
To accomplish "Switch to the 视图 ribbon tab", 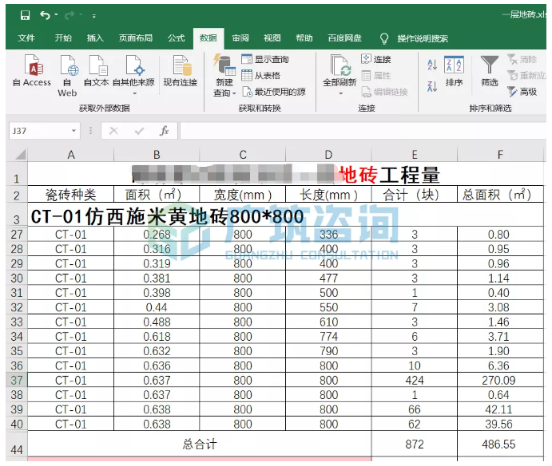I will [272, 38].
